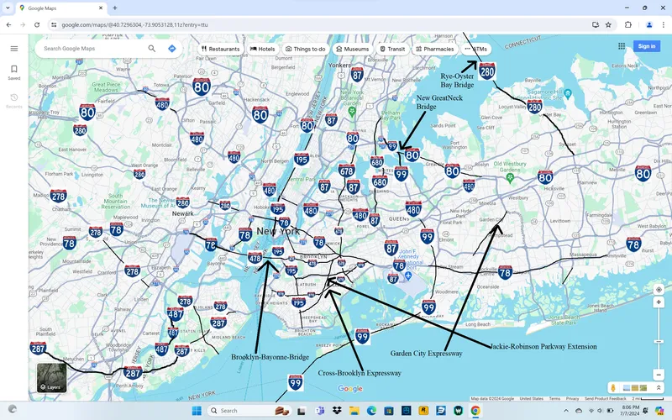This screenshot has height=420, width=672.
Task: Select the Old Westbury Gardens green pin
Action: tap(510, 177)
